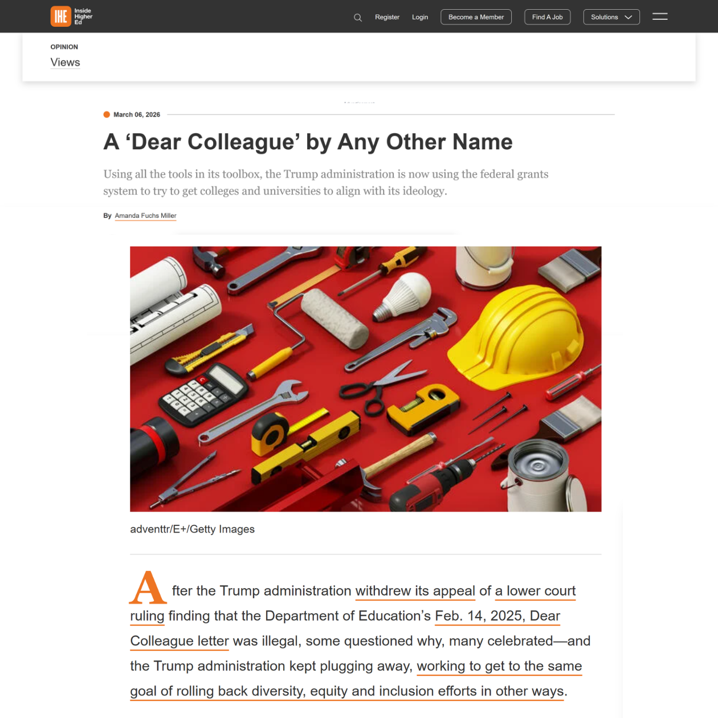The width and height of the screenshot is (718, 718).
Task: Open the 'a lower court' link
Action: 536,591
